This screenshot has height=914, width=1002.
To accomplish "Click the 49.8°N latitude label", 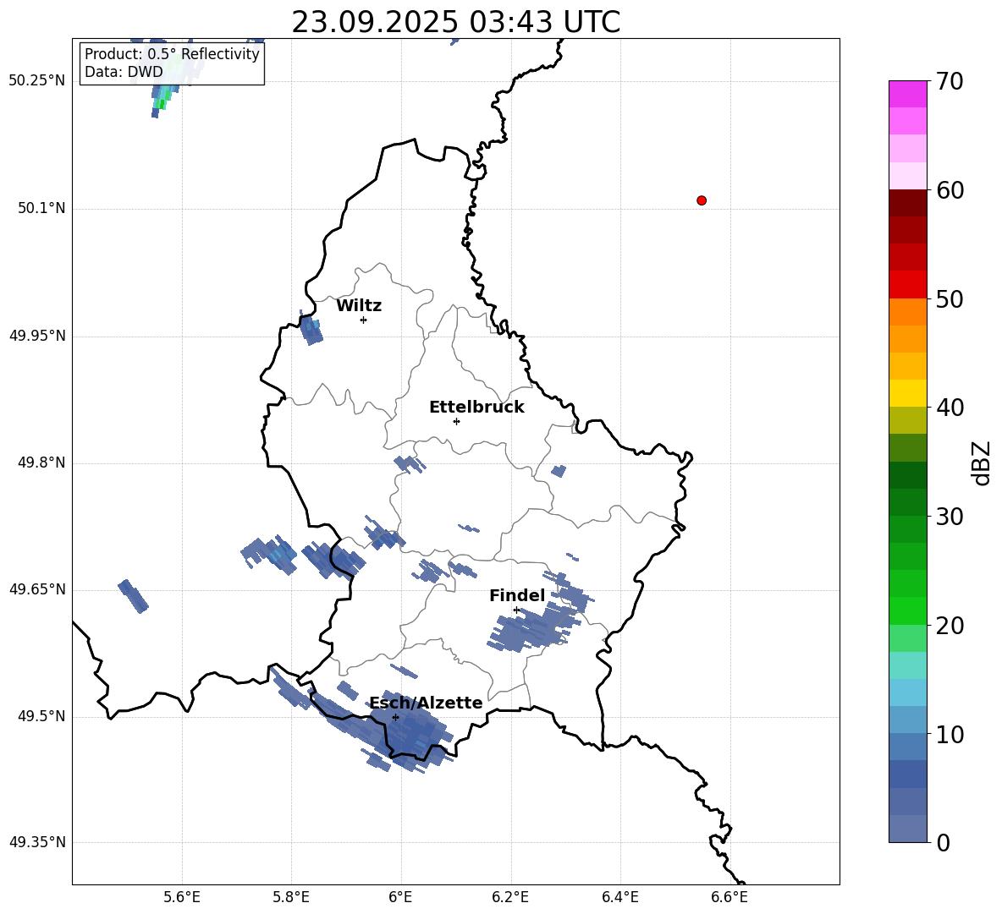I will (41, 462).
